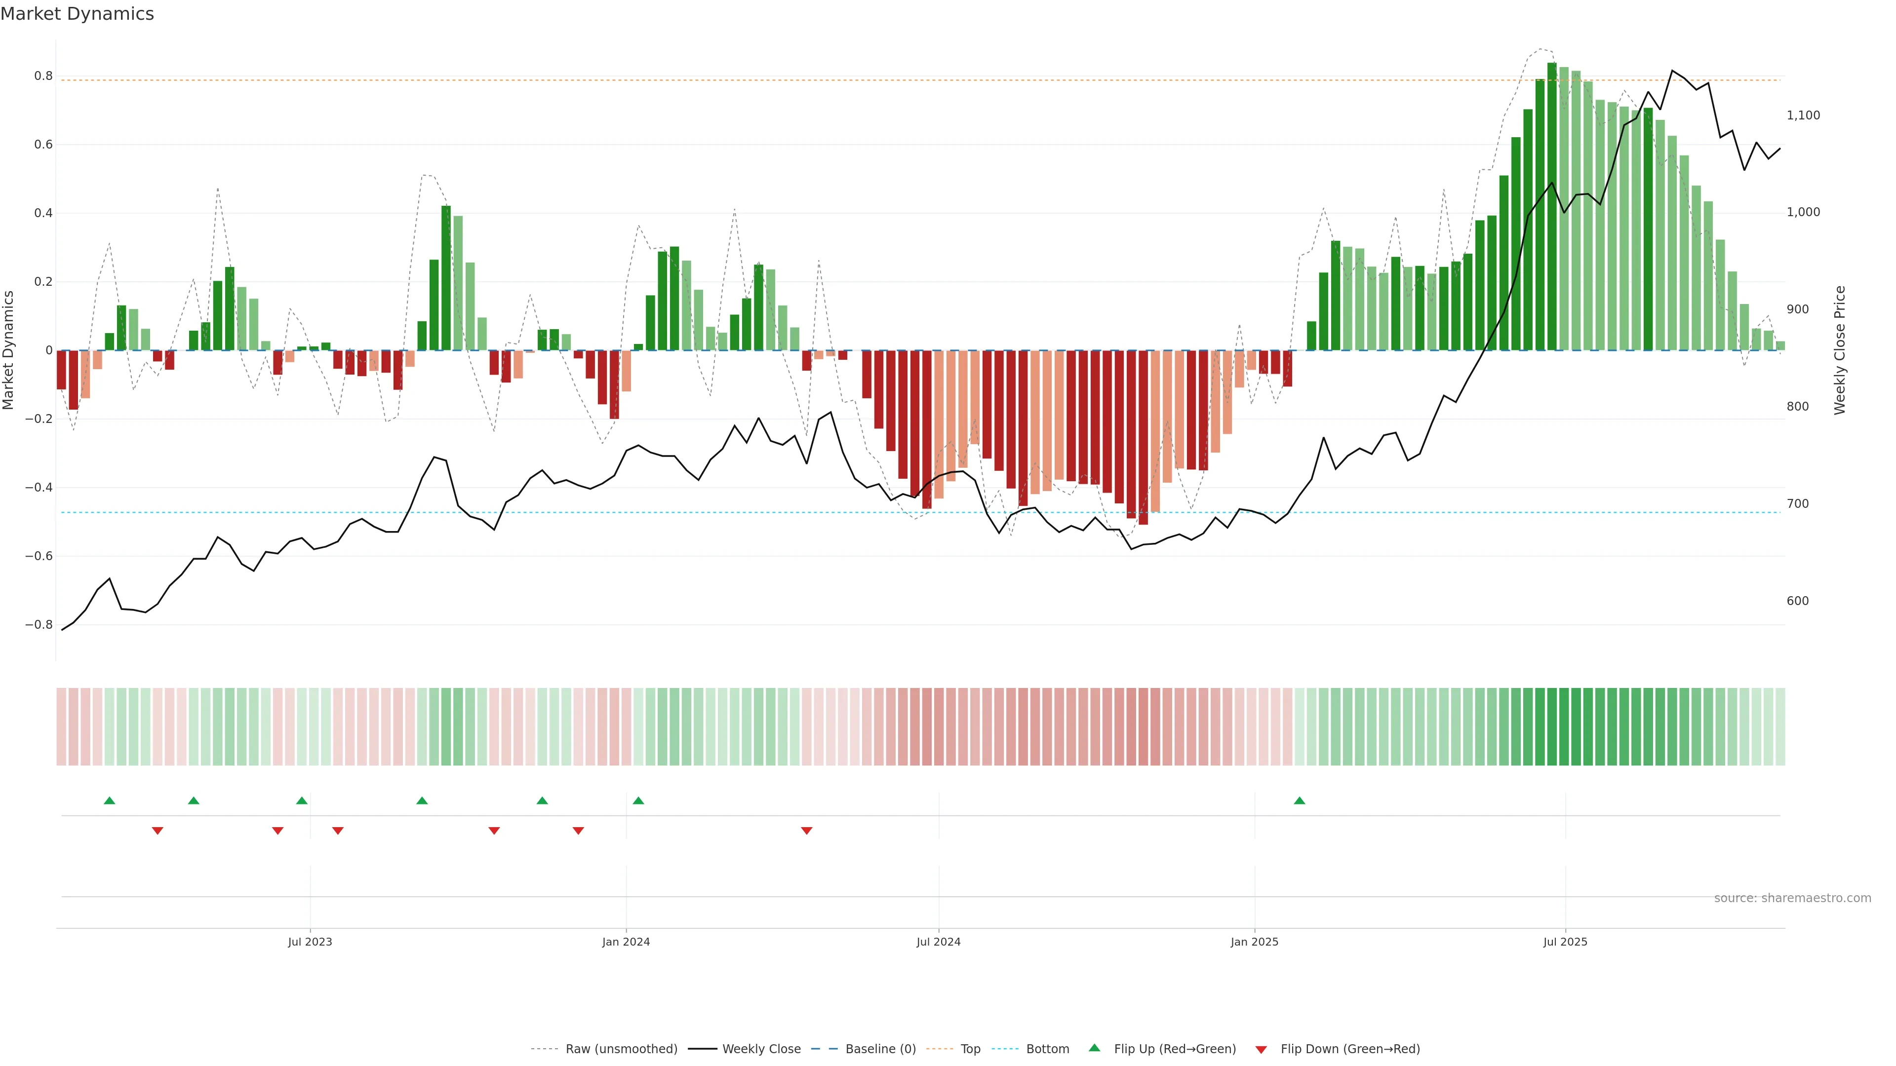Click the Flip Up triangle after Jan 2025
Screen dimensions: 1896x1066
click(x=1299, y=800)
